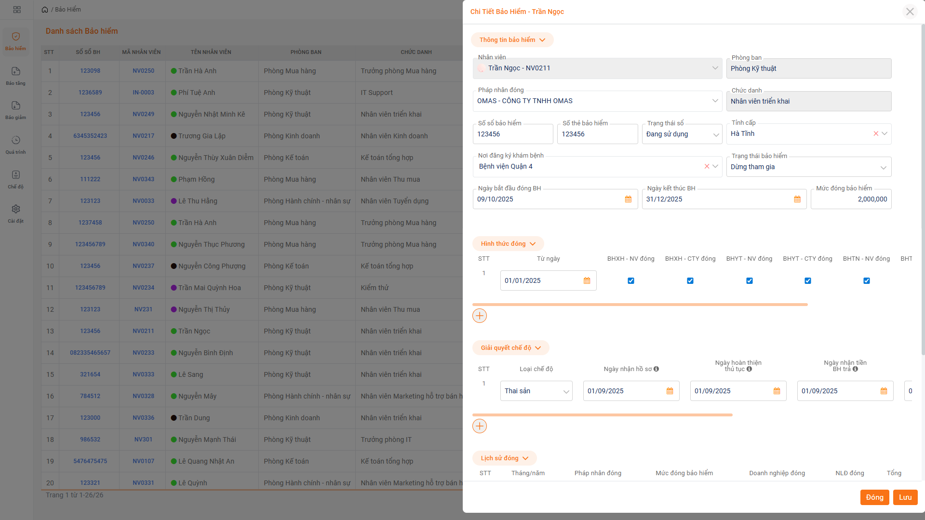
Task: Open Quá trình sidebar menu
Action: click(16, 144)
